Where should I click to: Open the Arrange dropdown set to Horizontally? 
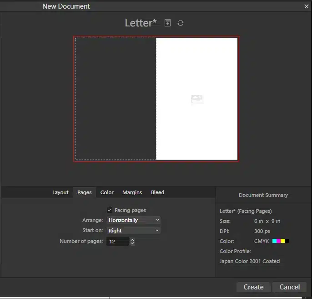coord(133,220)
